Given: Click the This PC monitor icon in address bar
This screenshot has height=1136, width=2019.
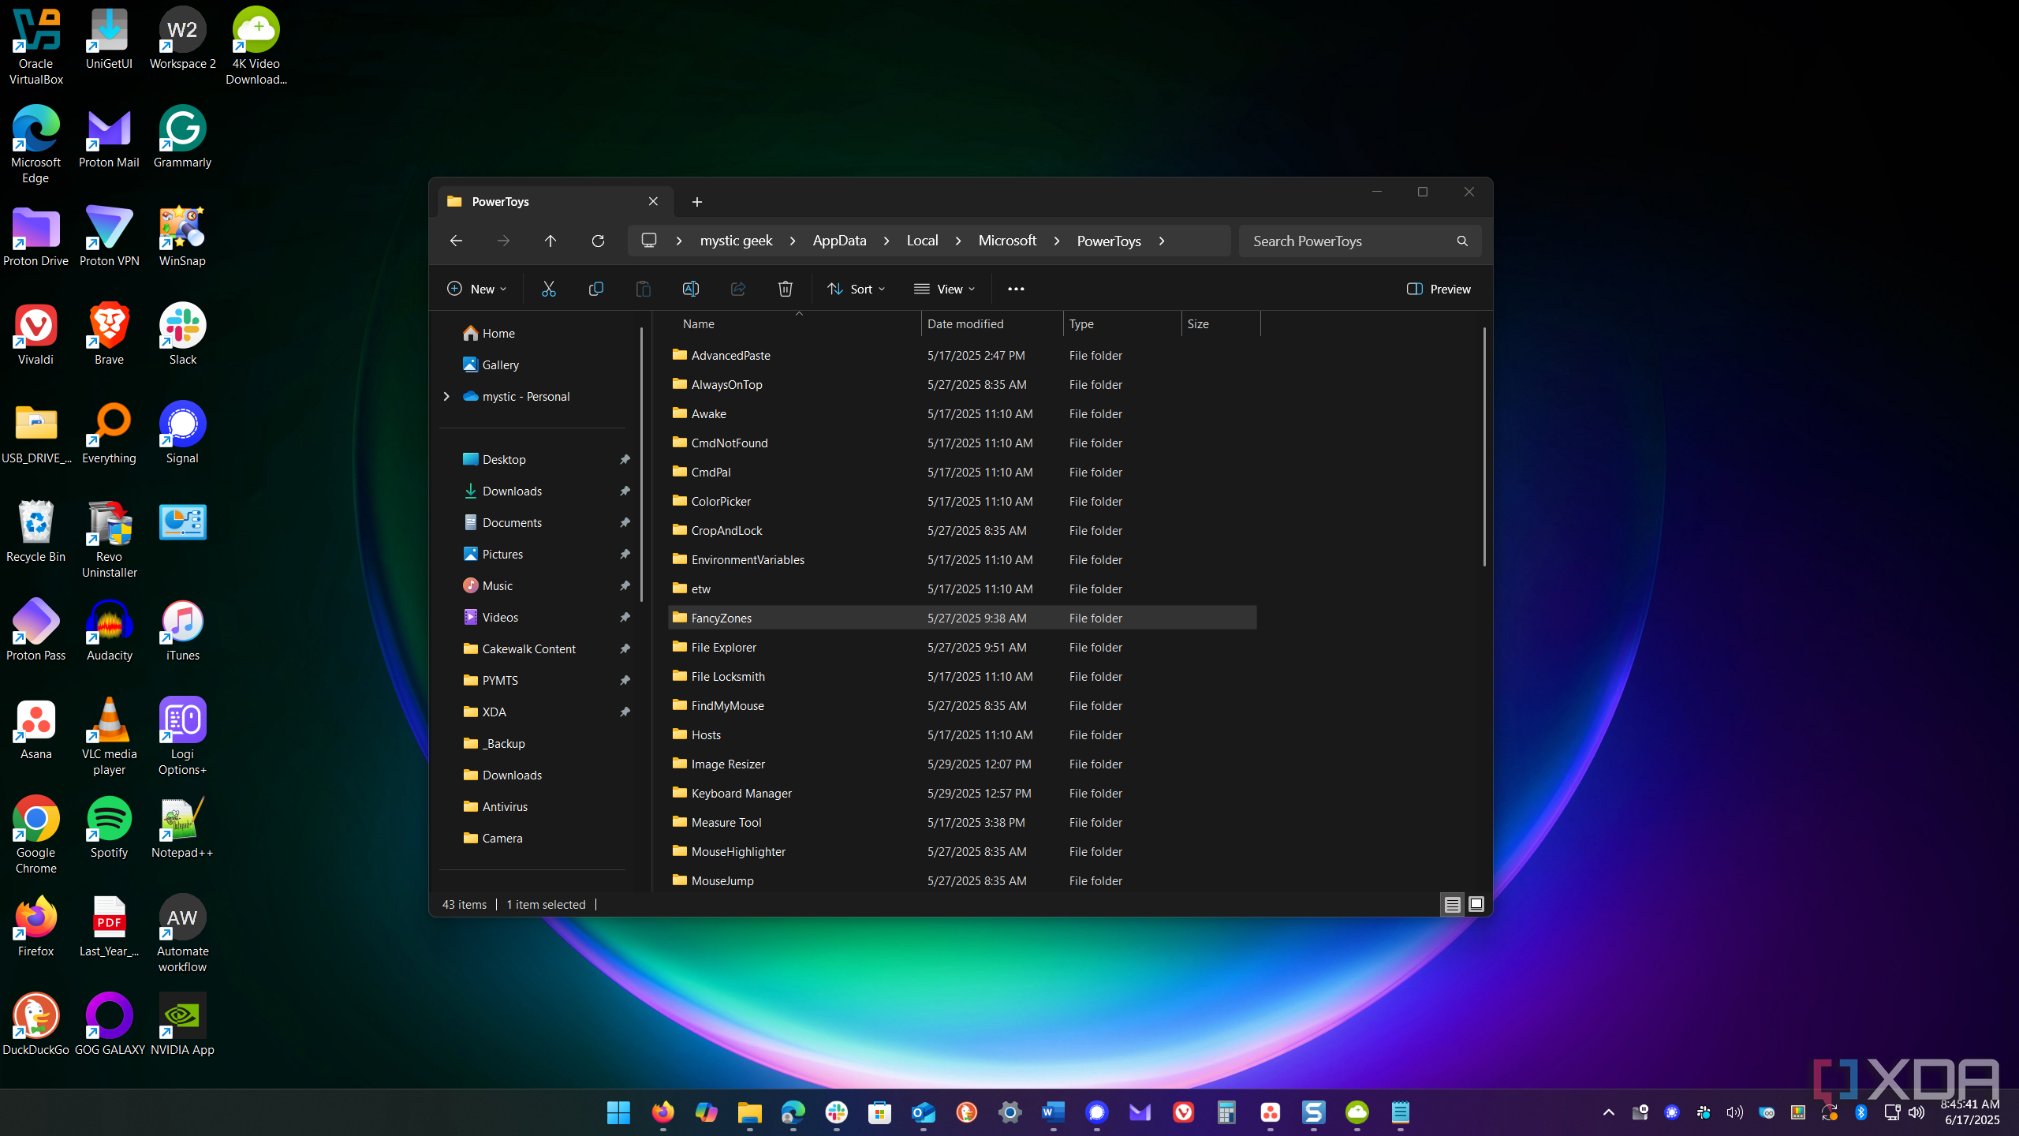Looking at the screenshot, I should click(649, 241).
